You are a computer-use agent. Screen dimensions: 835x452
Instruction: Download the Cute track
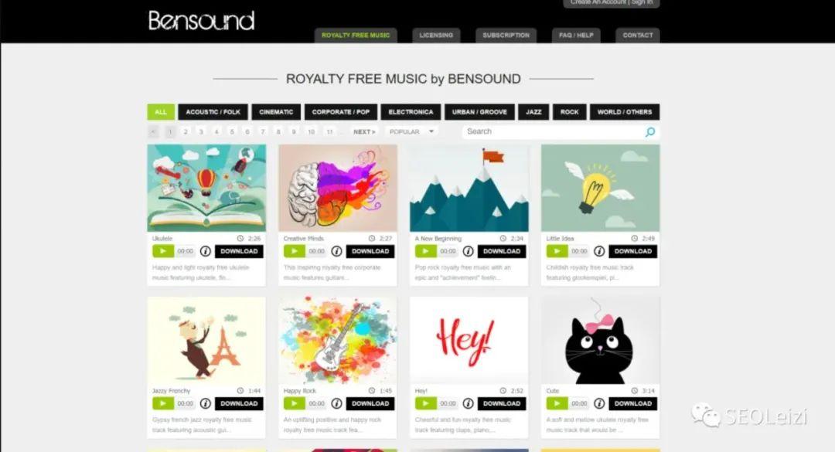633,403
